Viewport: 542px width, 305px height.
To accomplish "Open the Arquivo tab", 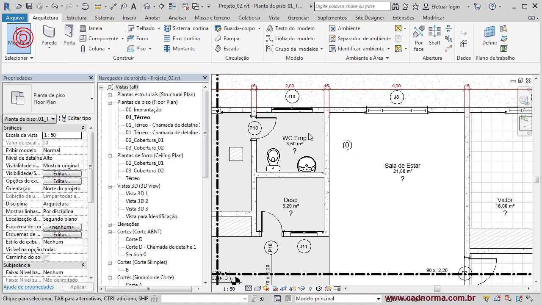I will click(x=15, y=18).
